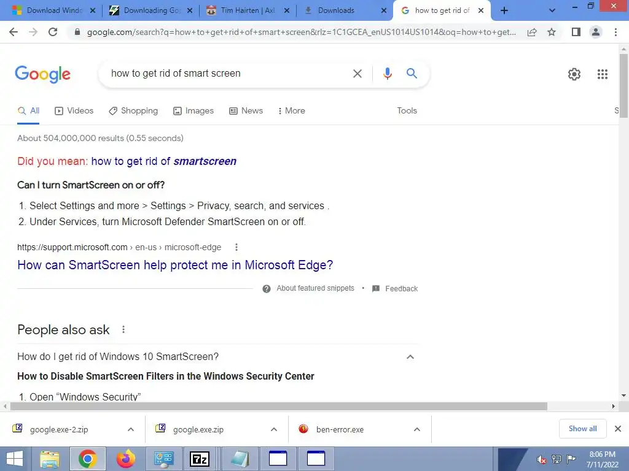The width and height of the screenshot is (629, 471).
Task: Click the horizontal scrollbar thumb
Action: point(279,406)
